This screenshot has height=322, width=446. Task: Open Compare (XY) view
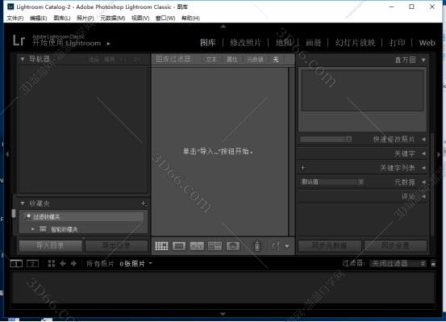(x=197, y=246)
